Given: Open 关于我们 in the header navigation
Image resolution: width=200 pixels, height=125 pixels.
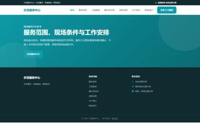Looking at the screenshot, I should 136,10.
